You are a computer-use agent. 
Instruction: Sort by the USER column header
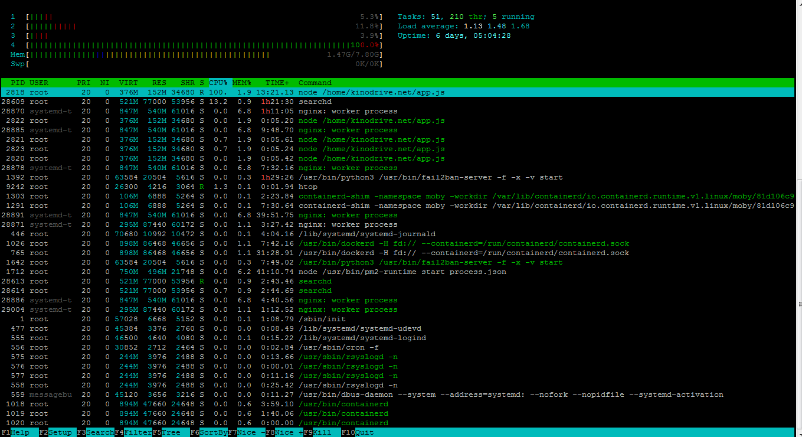point(39,83)
